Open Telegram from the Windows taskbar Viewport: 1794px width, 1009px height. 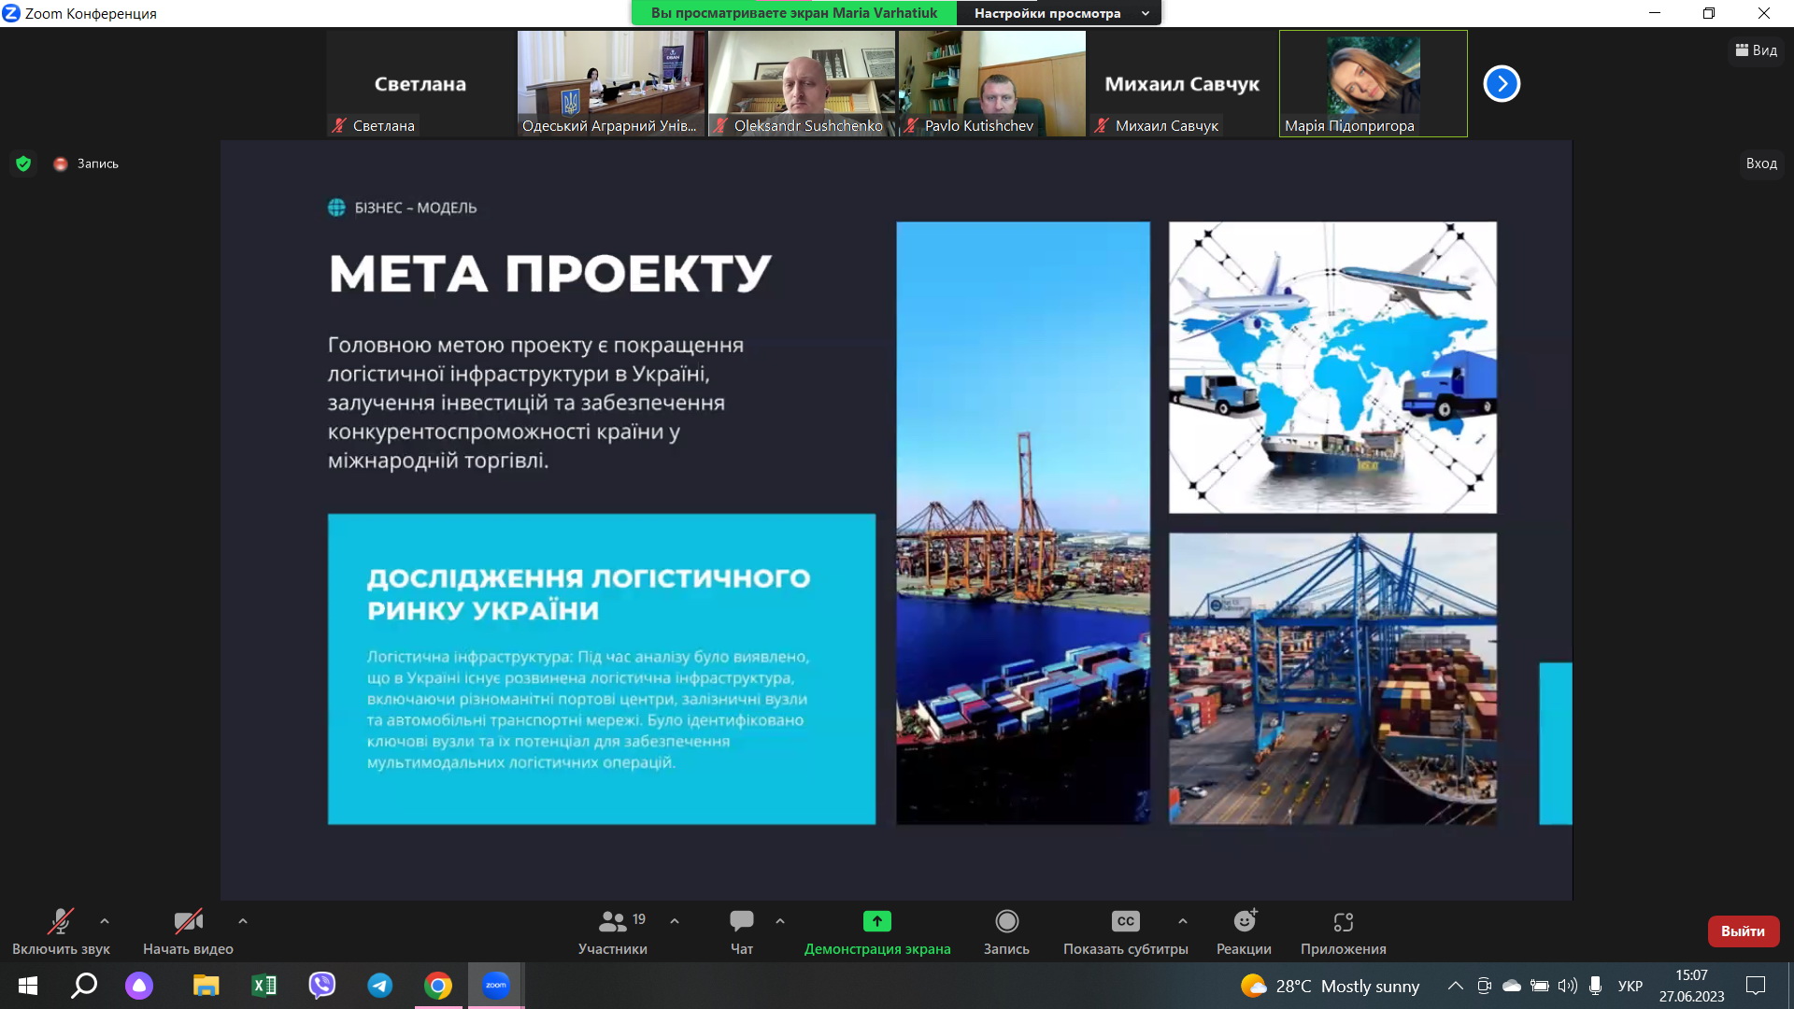pyautogui.click(x=380, y=986)
